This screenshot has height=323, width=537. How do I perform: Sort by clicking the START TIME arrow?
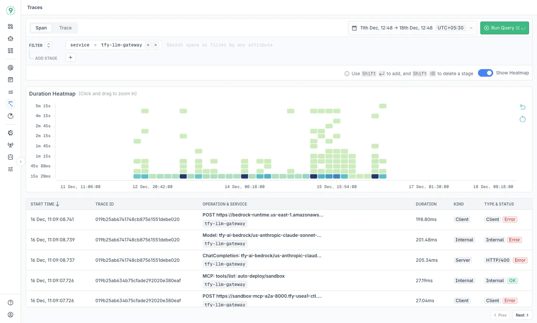57,204
